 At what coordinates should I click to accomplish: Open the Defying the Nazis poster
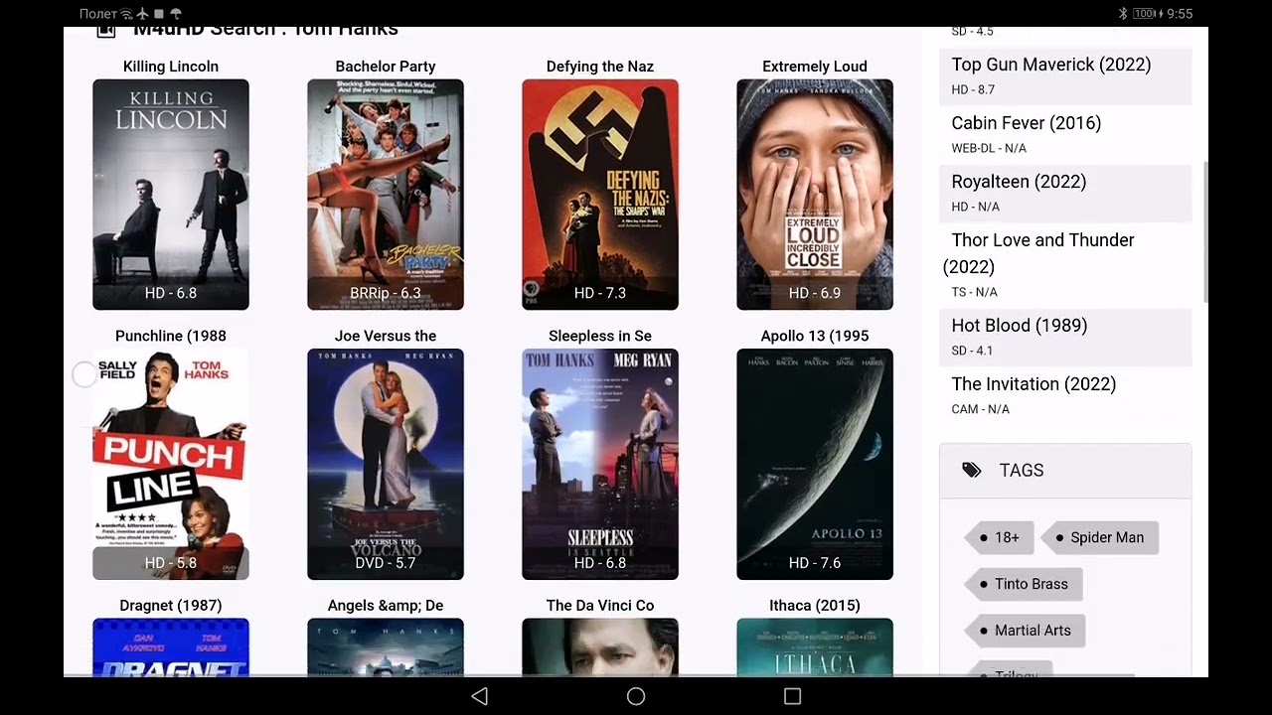pyautogui.click(x=600, y=195)
